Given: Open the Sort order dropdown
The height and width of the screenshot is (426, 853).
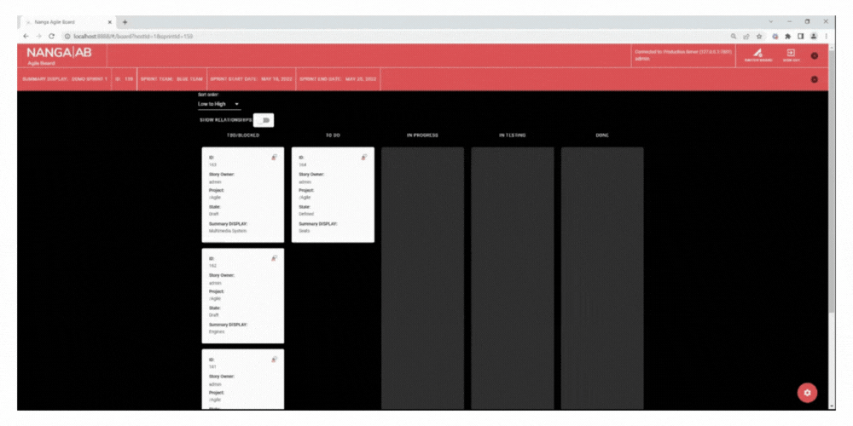Looking at the screenshot, I should click(218, 104).
